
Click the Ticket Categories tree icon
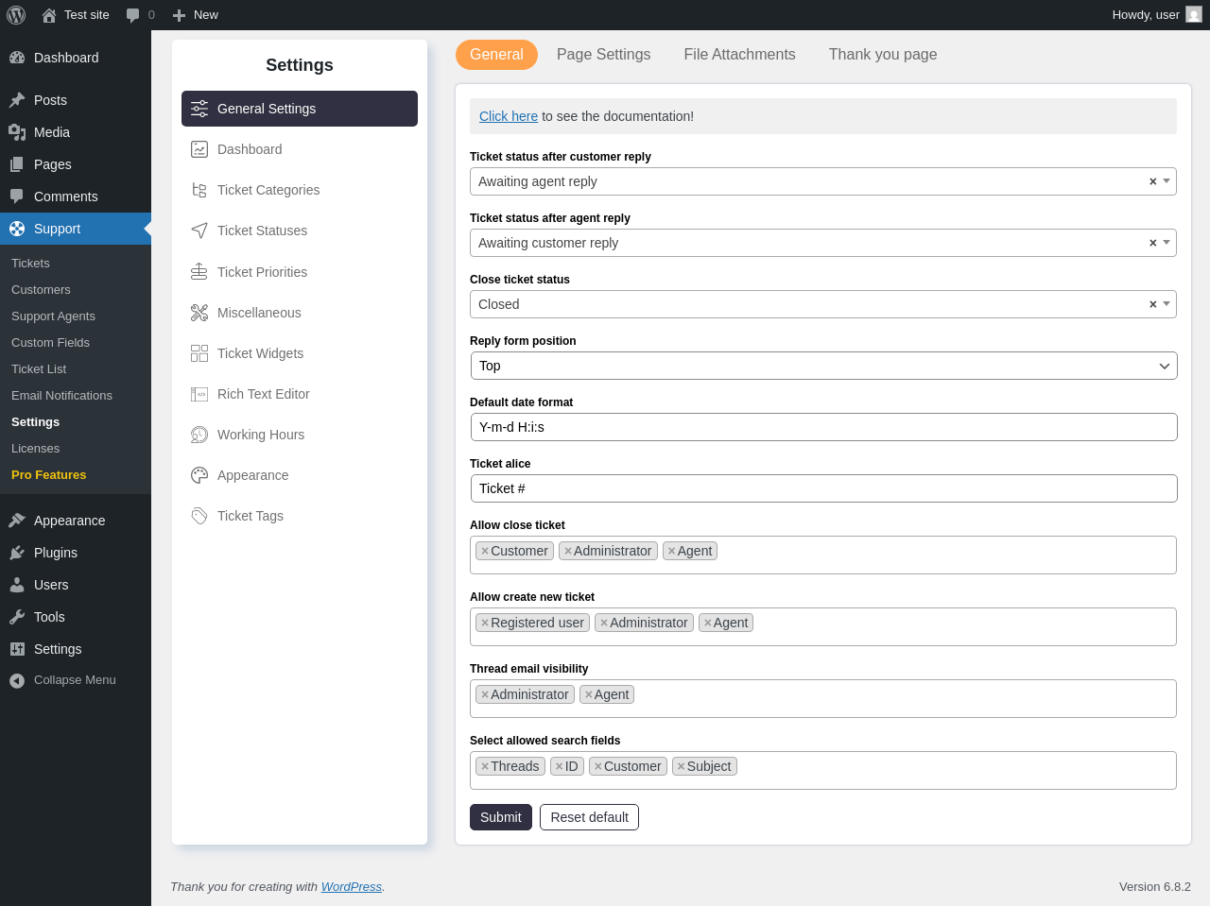pos(199,190)
